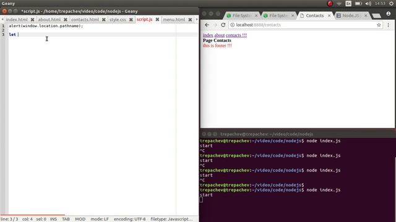The width and height of the screenshot is (396, 222).
Task: Place cursor on the 'let' keyword line
Action: point(103,35)
